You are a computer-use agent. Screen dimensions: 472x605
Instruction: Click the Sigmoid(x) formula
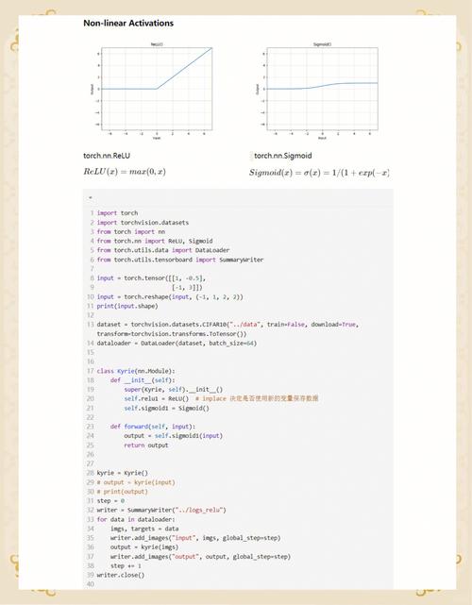click(319, 173)
